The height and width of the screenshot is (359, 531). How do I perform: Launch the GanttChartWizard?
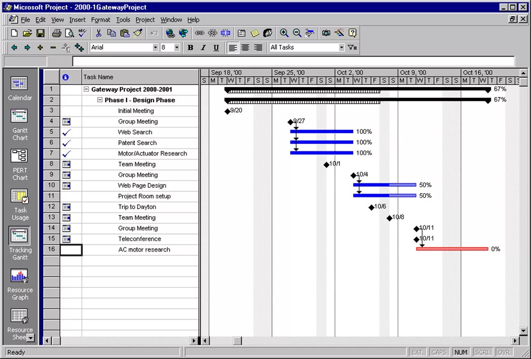339,33
